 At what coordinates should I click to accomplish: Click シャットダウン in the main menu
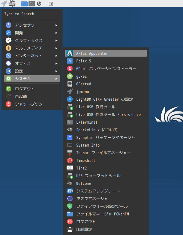pos(32,104)
